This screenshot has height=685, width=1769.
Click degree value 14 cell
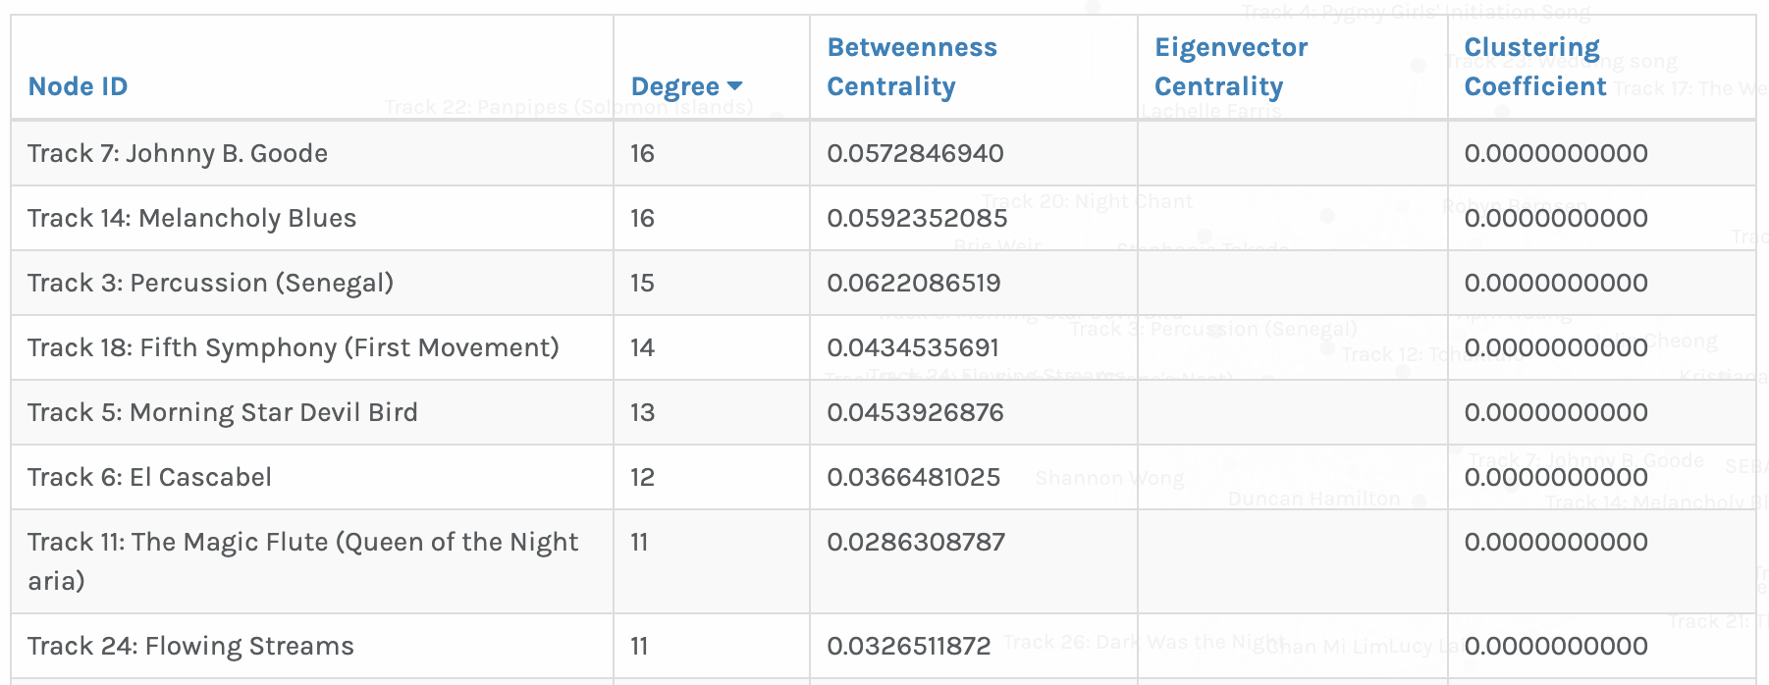pos(642,347)
